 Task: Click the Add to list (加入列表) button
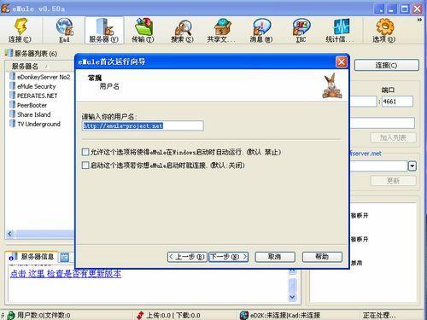coord(393,138)
